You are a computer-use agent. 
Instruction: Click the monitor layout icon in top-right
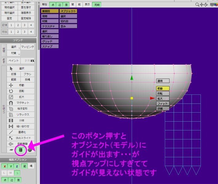click(x=212, y=5)
